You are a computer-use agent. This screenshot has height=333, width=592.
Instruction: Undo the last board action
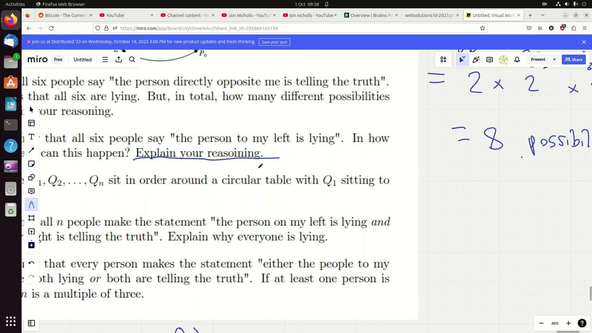pos(31,263)
